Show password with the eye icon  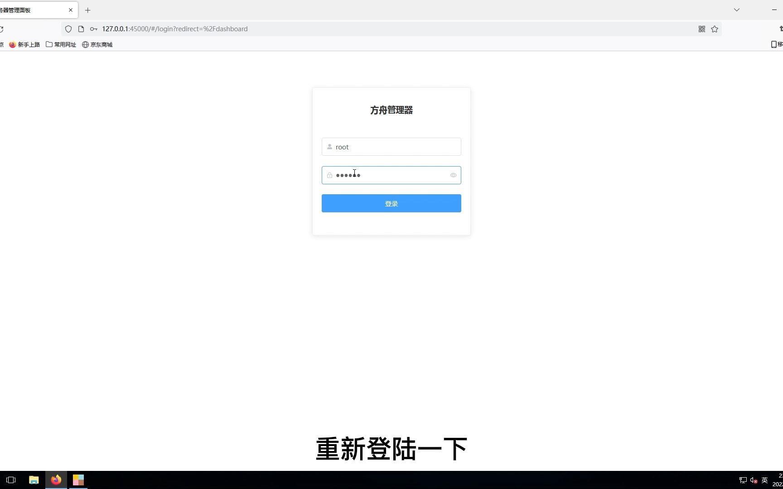coord(453,175)
